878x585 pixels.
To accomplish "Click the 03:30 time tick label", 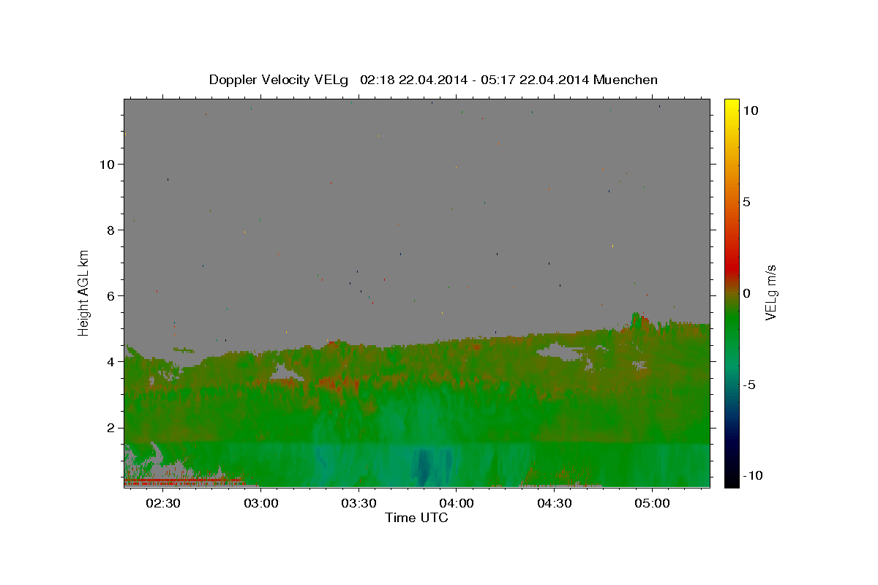I will click(x=359, y=504).
